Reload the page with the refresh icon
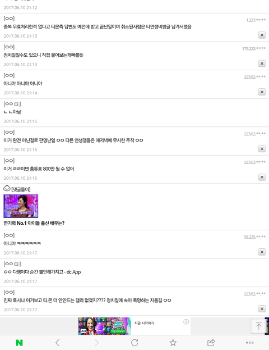Viewport: 269px width, 350px height. click(134, 343)
